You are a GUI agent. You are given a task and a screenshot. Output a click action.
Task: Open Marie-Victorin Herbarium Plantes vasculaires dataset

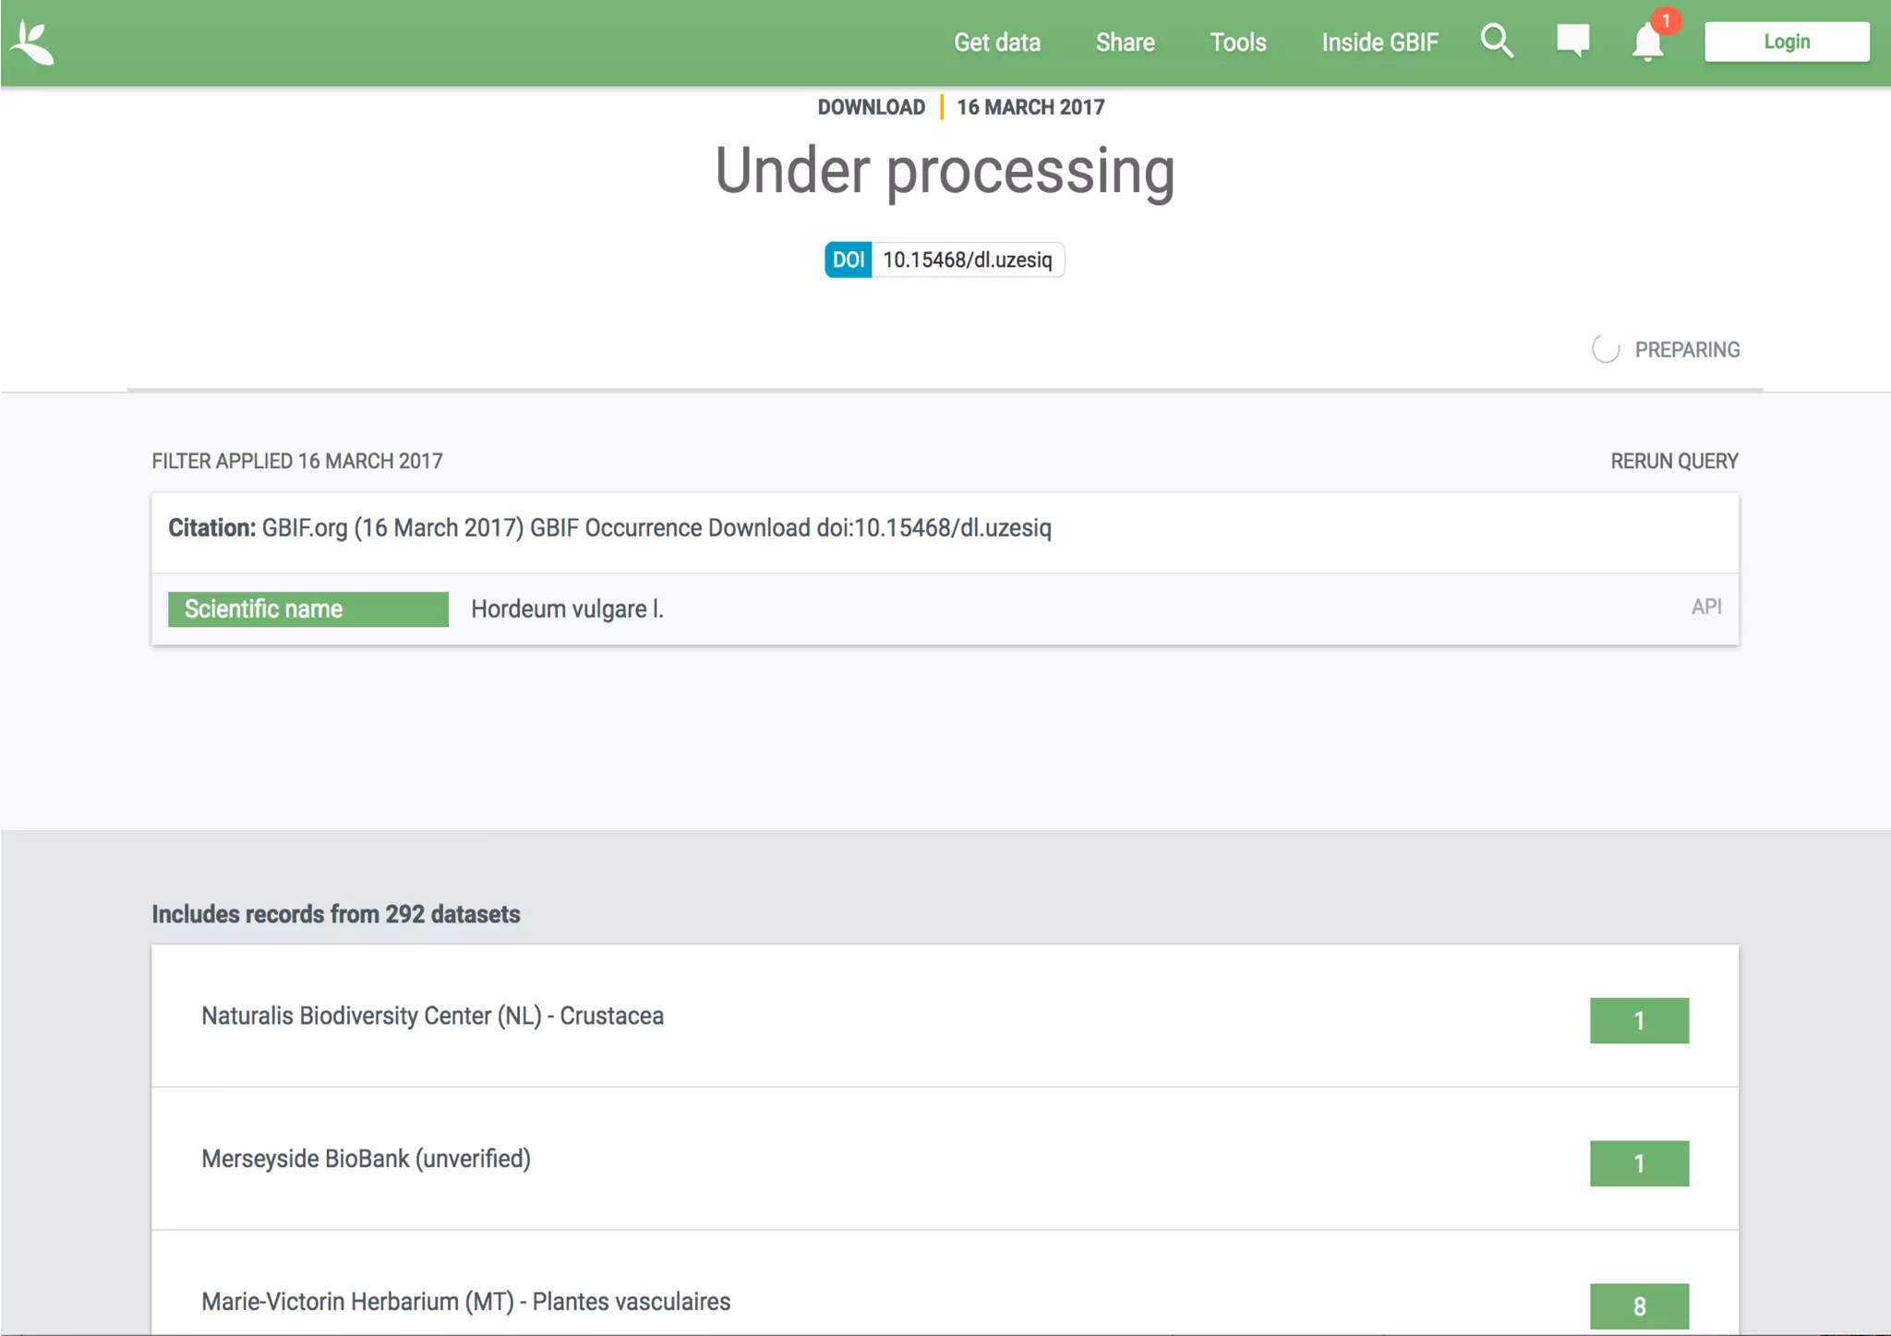coord(465,1302)
